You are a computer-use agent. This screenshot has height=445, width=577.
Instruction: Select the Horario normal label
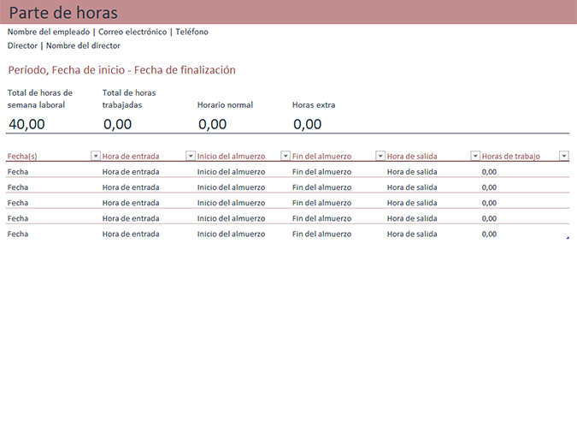click(225, 105)
